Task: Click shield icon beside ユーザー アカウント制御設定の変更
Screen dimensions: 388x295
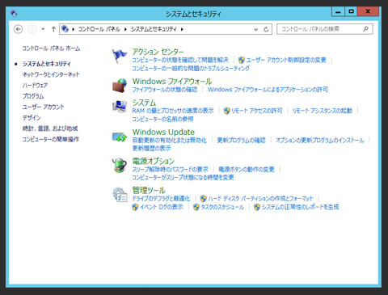Action: click(x=242, y=60)
